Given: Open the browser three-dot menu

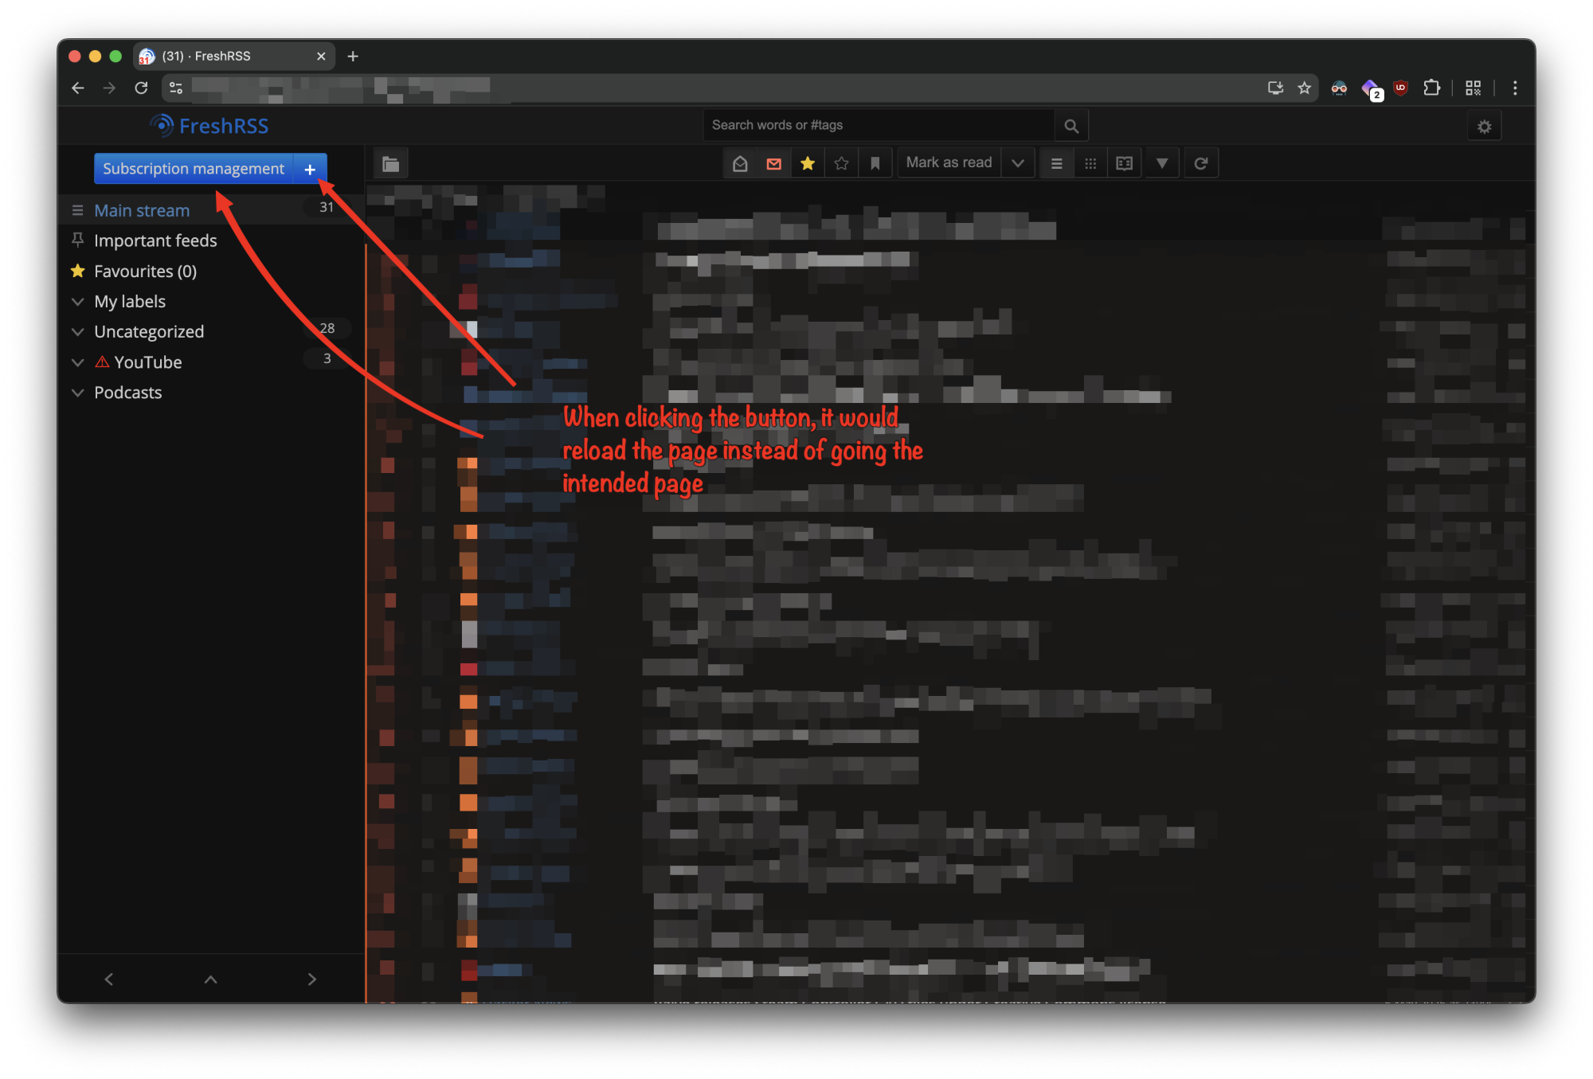Looking at the screenshot, I should (x=1515, y=88).
